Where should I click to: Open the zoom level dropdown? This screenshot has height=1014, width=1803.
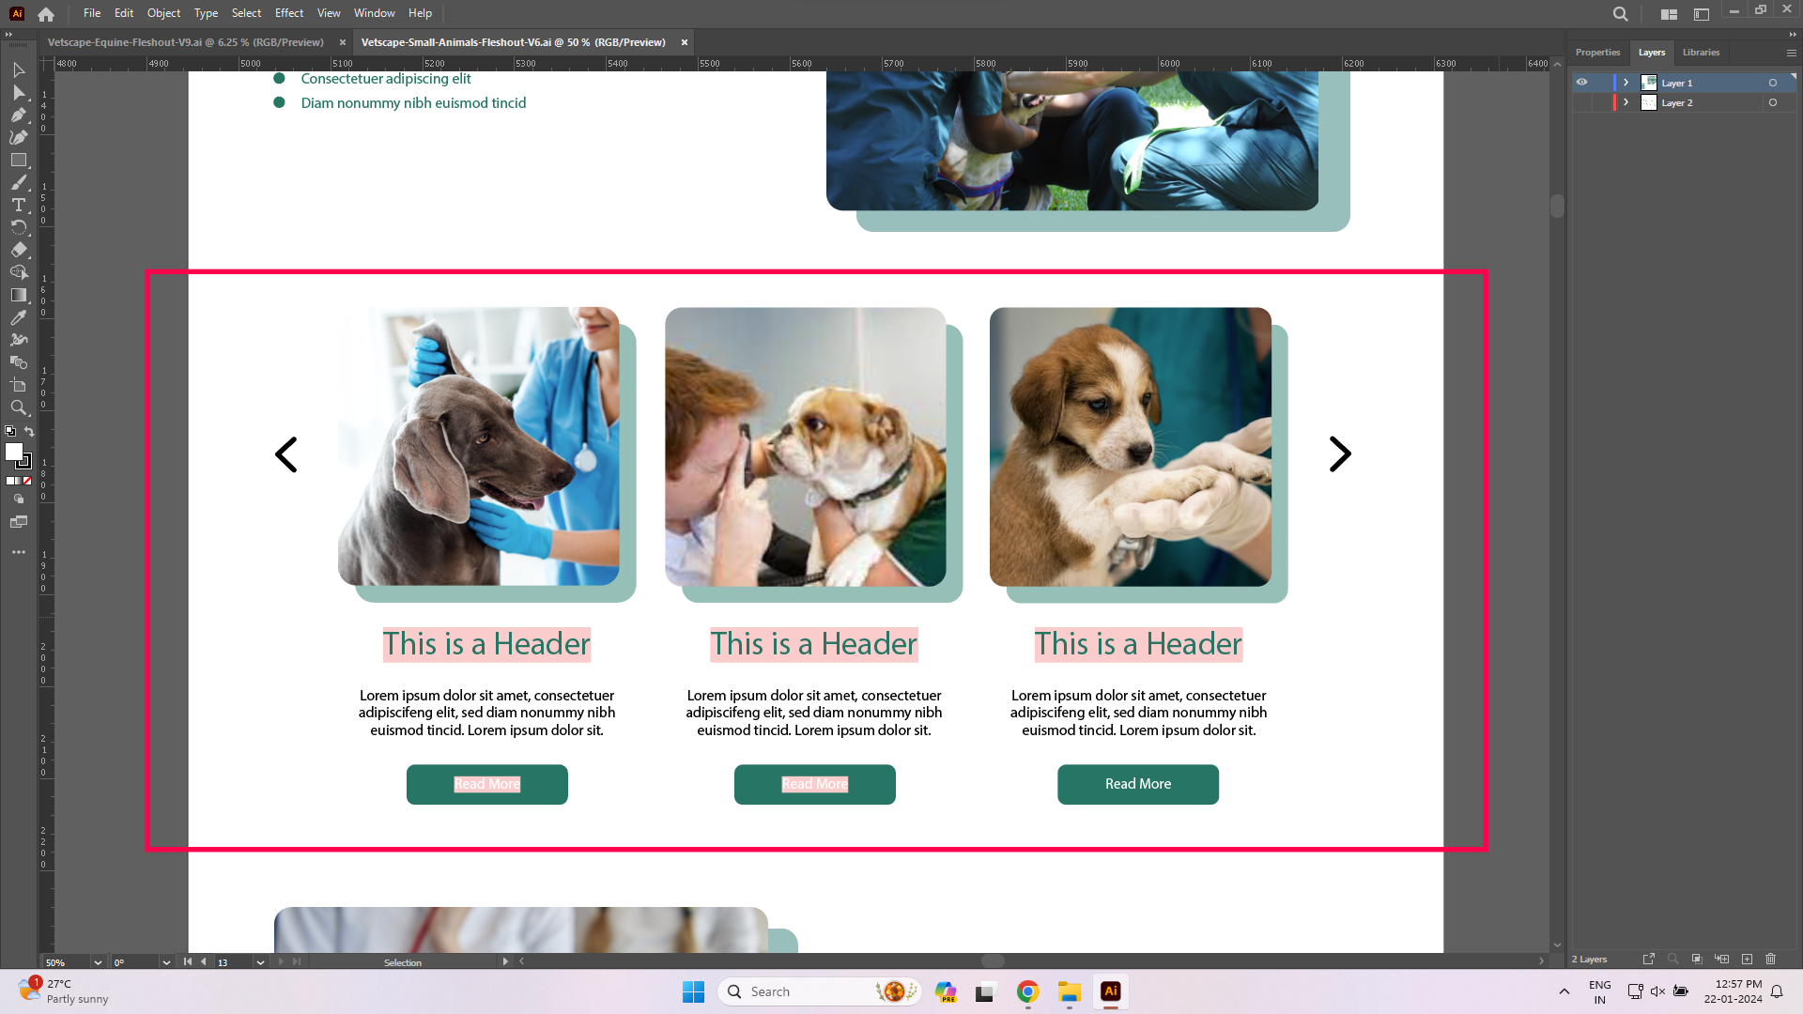[97, 962]
